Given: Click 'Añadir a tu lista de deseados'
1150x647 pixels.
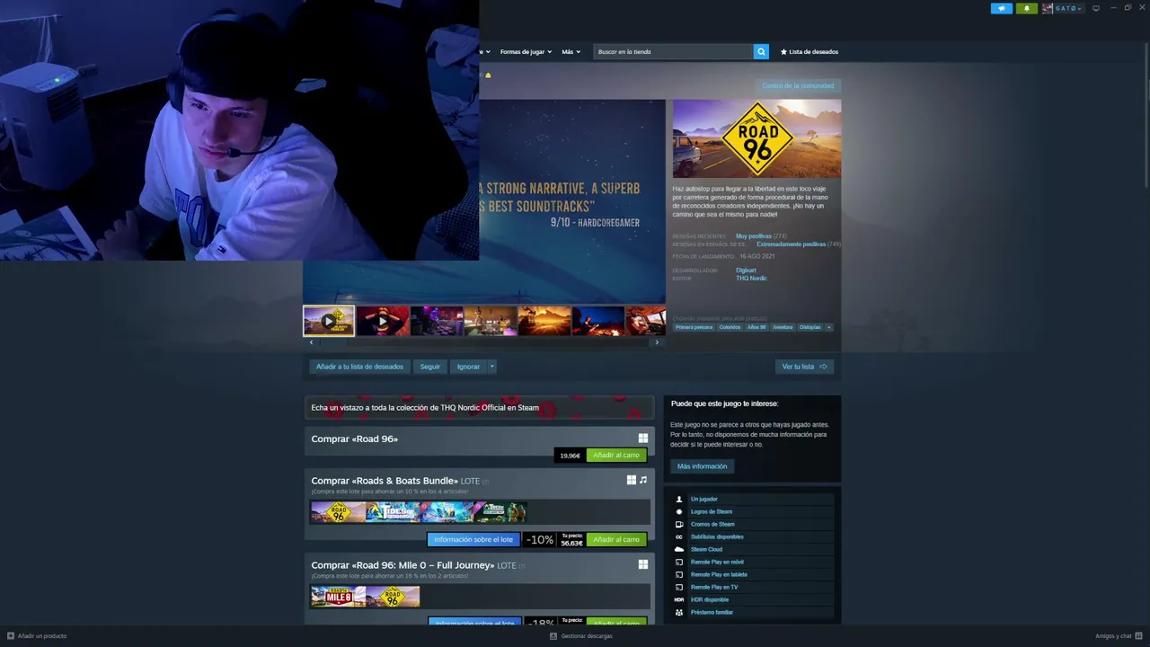Looking at the screenshot, I should pos(359,367).
